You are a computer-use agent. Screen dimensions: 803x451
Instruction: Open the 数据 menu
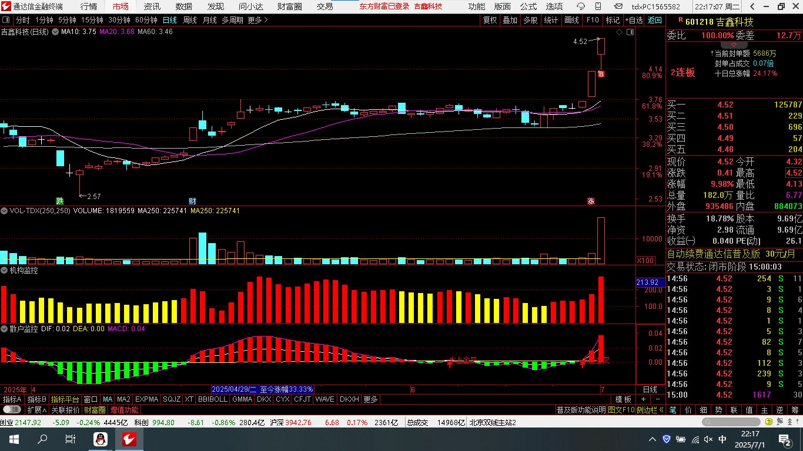pos(184,6)
